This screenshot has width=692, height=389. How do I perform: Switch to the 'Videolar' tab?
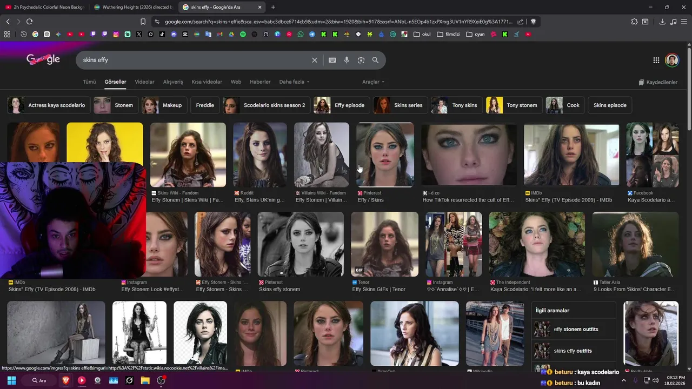click(144, 82)
